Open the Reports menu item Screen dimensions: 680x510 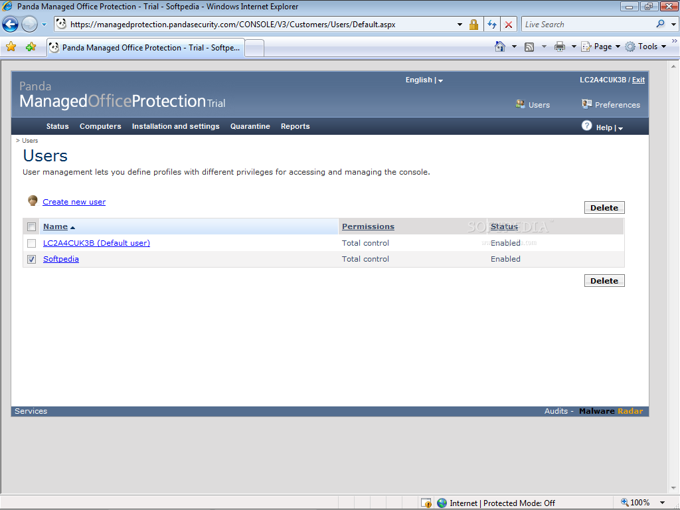coord(295,126)
